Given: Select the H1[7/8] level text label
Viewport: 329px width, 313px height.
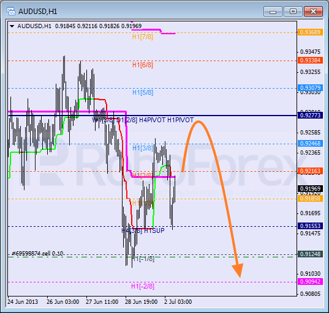Looking at the screenshot, I should pyautogui.click(x=143, y=37).
